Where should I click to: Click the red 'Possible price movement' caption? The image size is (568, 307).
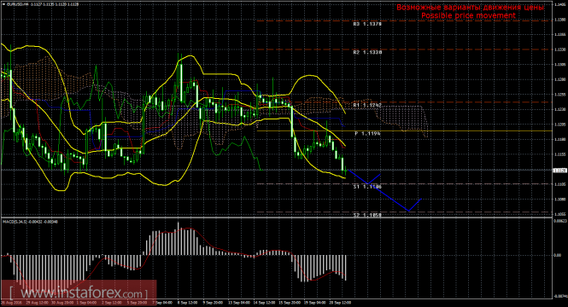468,15
